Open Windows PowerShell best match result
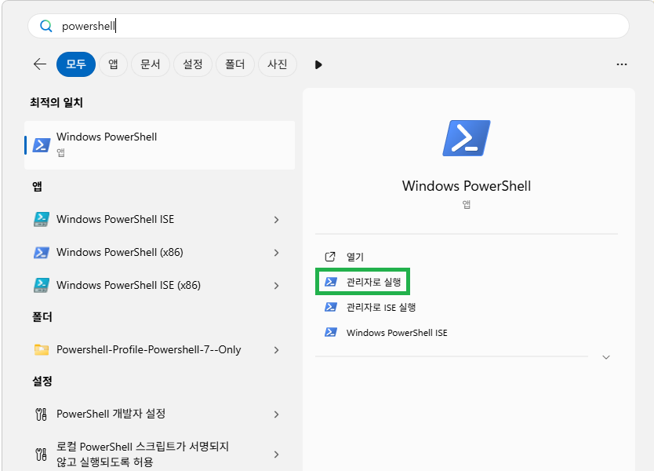654x471 pixels. [x=159, y=145]
